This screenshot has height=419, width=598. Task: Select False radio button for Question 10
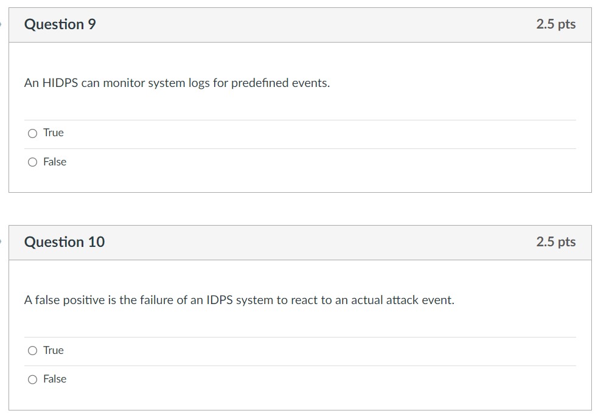click(32, 379)
